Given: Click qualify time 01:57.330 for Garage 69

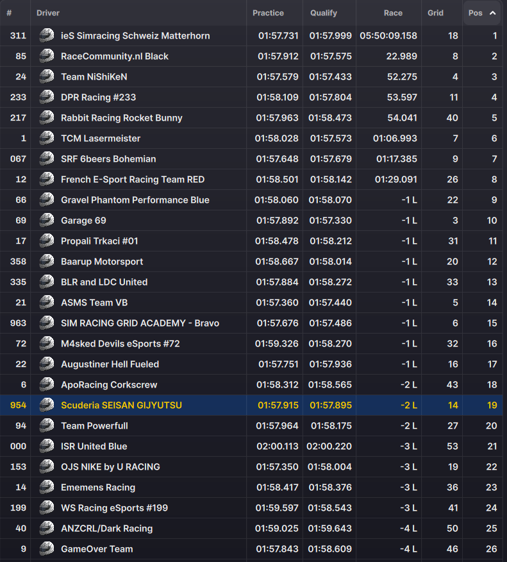Looking at the screenshot, I should 331,220.
